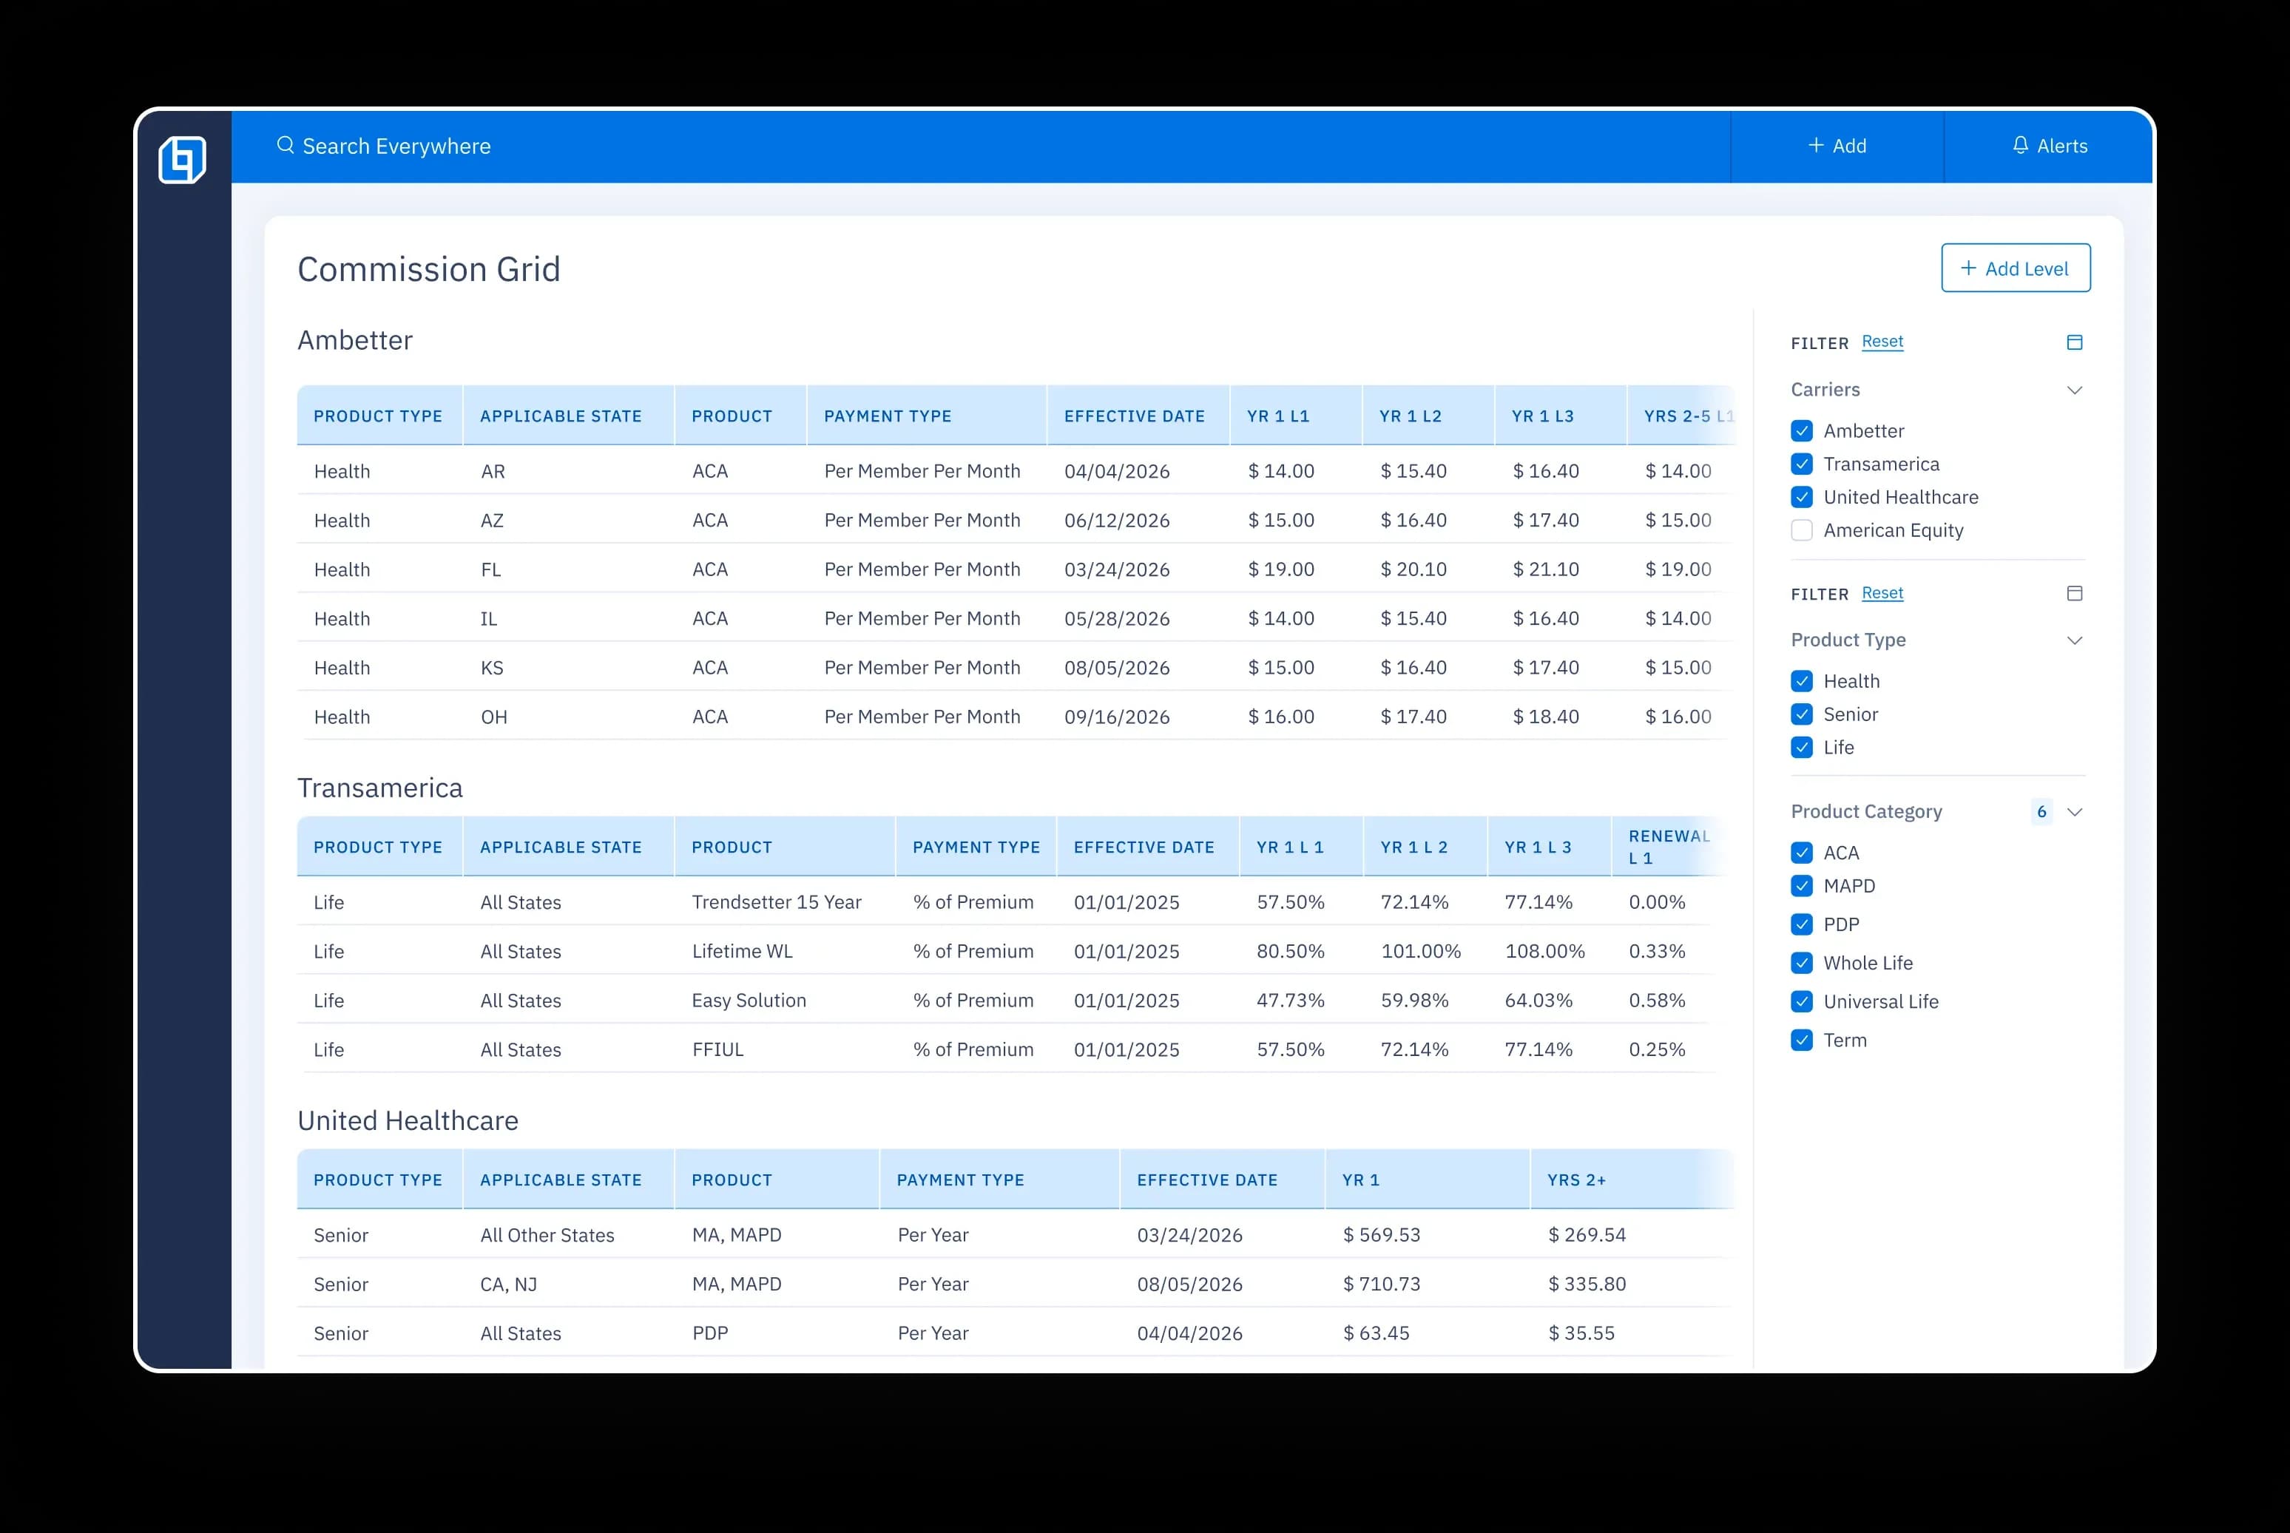Collapse the Carriers filter section
This screenshot has width=2290, height=1533.
(2074, 390)
